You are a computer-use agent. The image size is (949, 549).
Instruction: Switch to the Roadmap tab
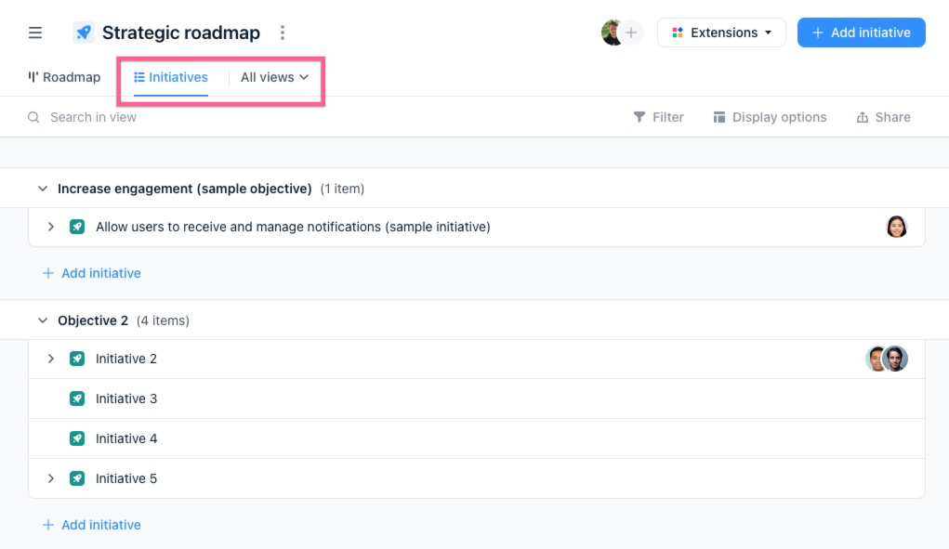(64, 77)
